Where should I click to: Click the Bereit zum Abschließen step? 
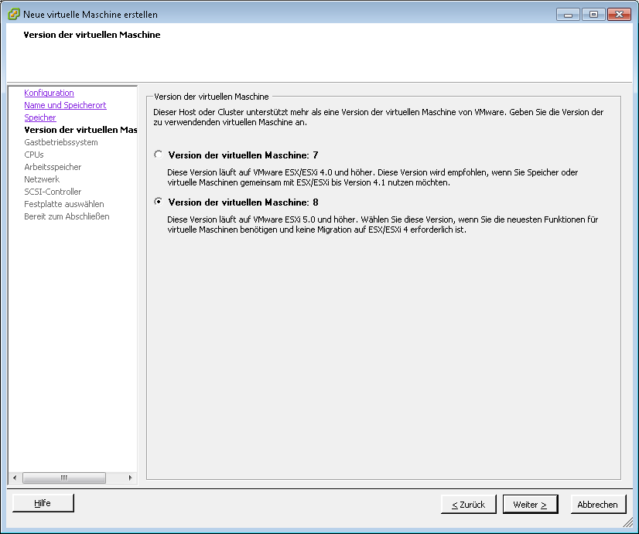click(67, 216)
